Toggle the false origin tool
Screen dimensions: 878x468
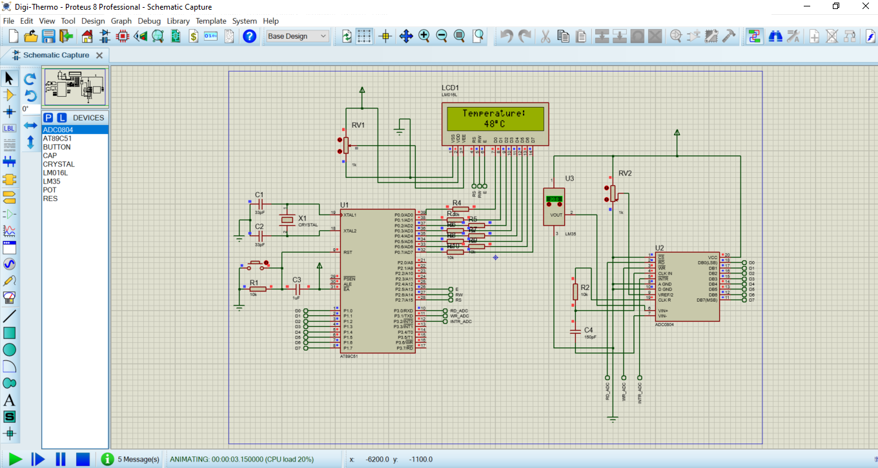point(385,36)
